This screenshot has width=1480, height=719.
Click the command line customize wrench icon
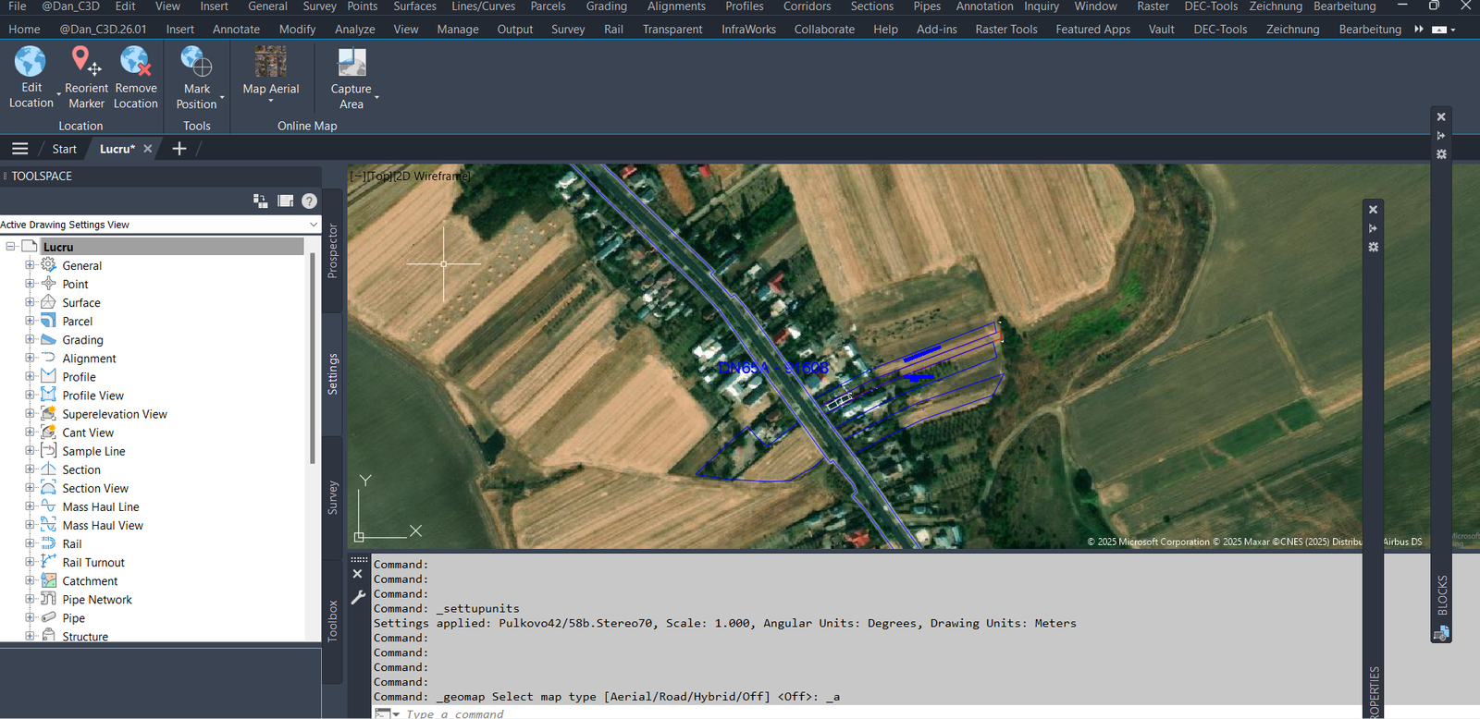(x=358, y=597)
